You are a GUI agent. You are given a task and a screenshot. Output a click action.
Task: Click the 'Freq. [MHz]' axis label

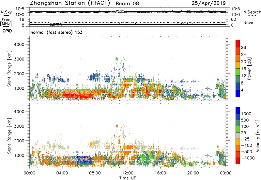6,22
